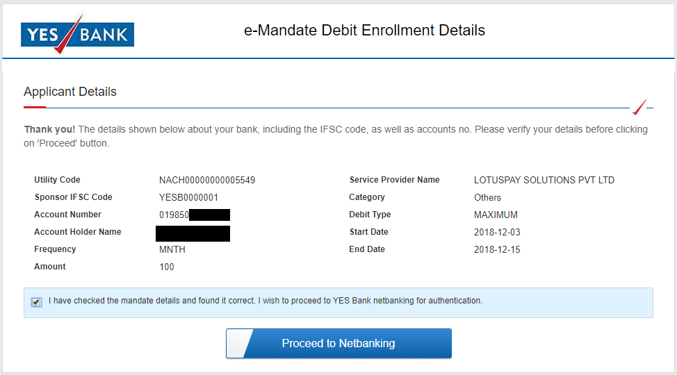Click LOTUSPAY SOLUTIONS PVT LTD provider name
Image resolution: width=677 pixels, height=375 pixels.
pos(544,180)
